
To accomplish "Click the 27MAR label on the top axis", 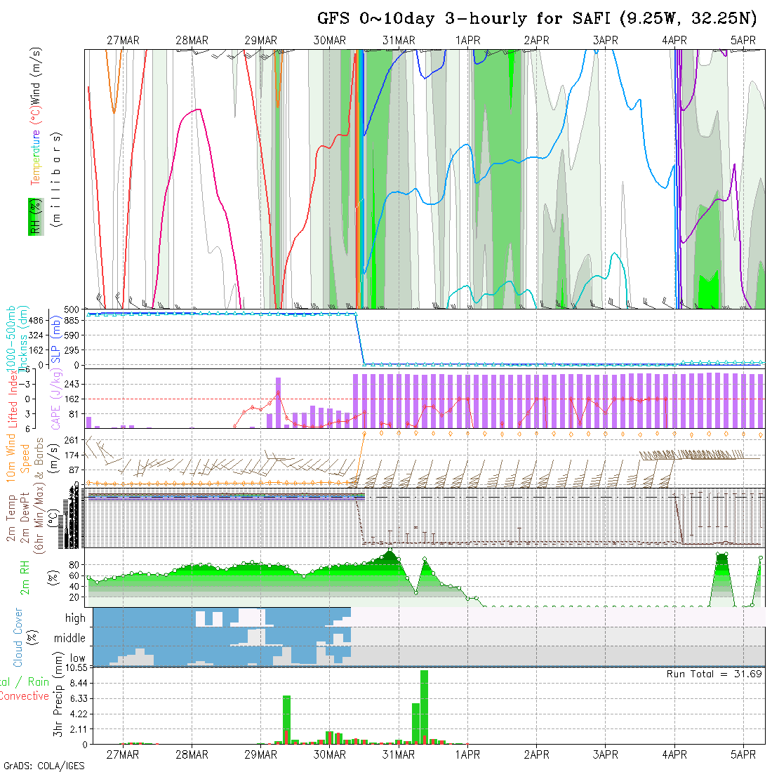I will 123,41.
